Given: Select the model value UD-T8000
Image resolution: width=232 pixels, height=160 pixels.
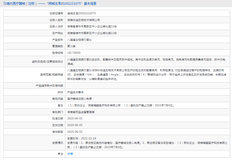Looking at the screenshot, I should click(x=74, y=53).
